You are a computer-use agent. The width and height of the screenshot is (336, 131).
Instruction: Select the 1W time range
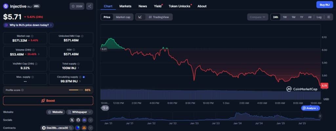coord(284,17)
